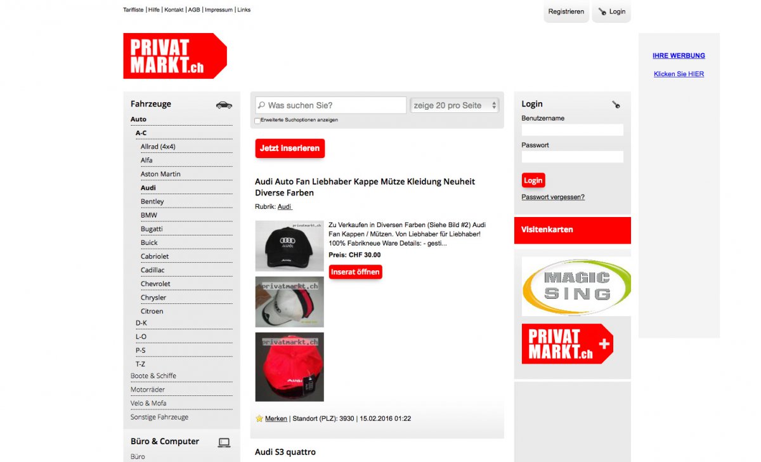
Task: Click the star icon beside Merken
Action: [x=259, y=419]
